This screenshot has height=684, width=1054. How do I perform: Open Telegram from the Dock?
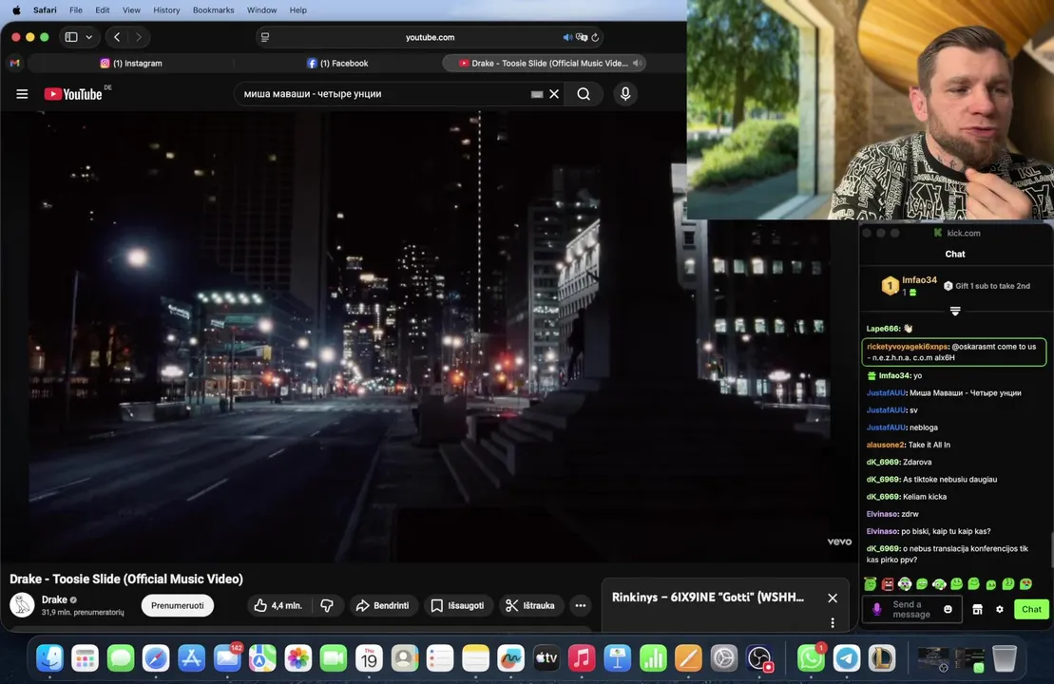(x=846, y=658)
